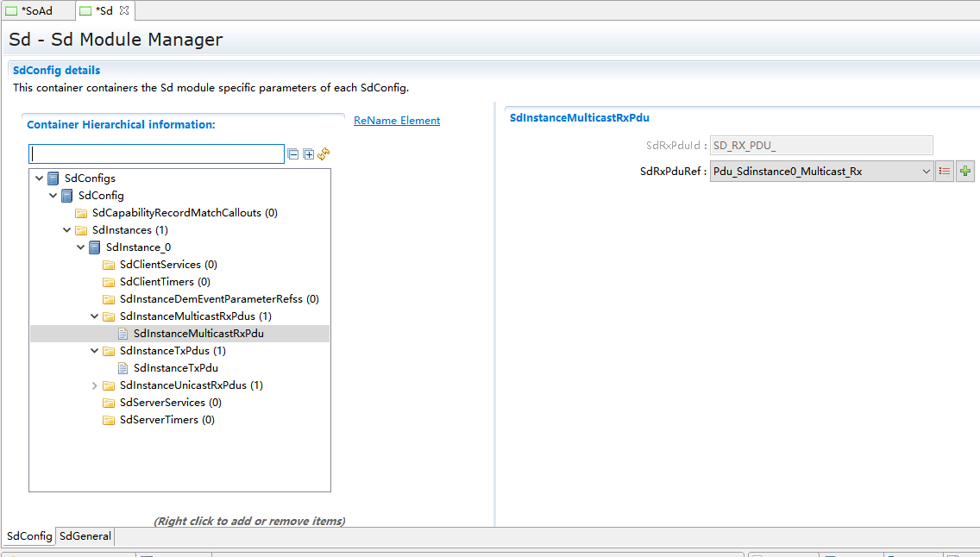Select the SdInstanceTxPdu item
This screenshot has height=557, width=980.
tap(175, 368)
